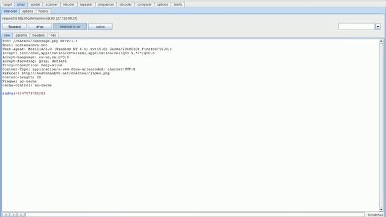The width and height of the screenshot is (386, 217).
Task: Click the '+' search options button
Action: pos(6,215)
